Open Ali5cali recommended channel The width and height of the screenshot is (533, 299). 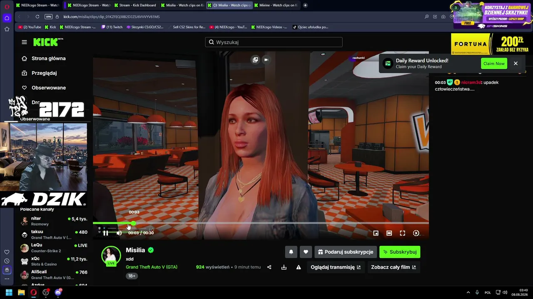54,274
